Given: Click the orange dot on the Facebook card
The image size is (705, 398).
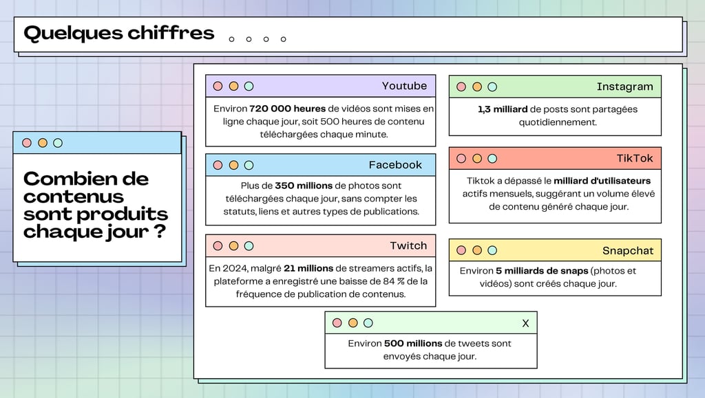Looking at the screenshot, I should point(234,165).
